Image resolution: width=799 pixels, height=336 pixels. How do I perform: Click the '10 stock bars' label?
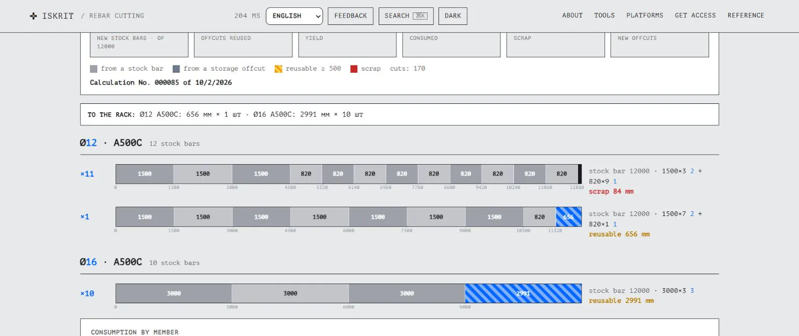coord(174,263)
